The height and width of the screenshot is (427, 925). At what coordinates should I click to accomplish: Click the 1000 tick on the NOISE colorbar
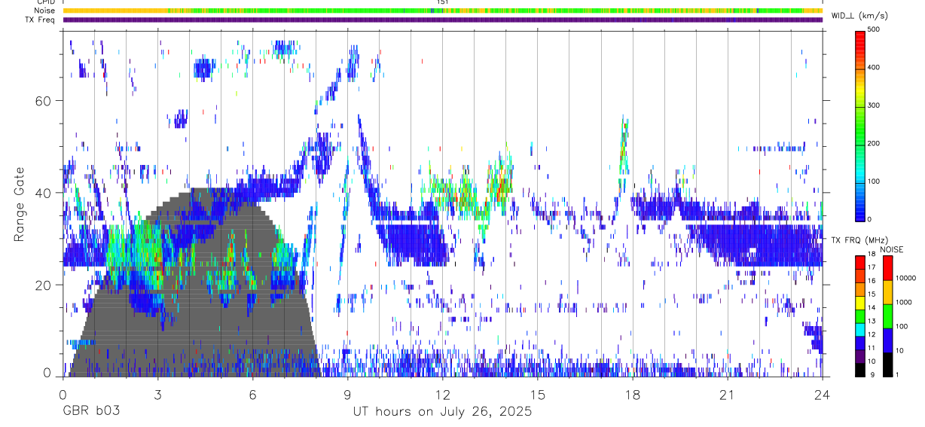[905, 302]
